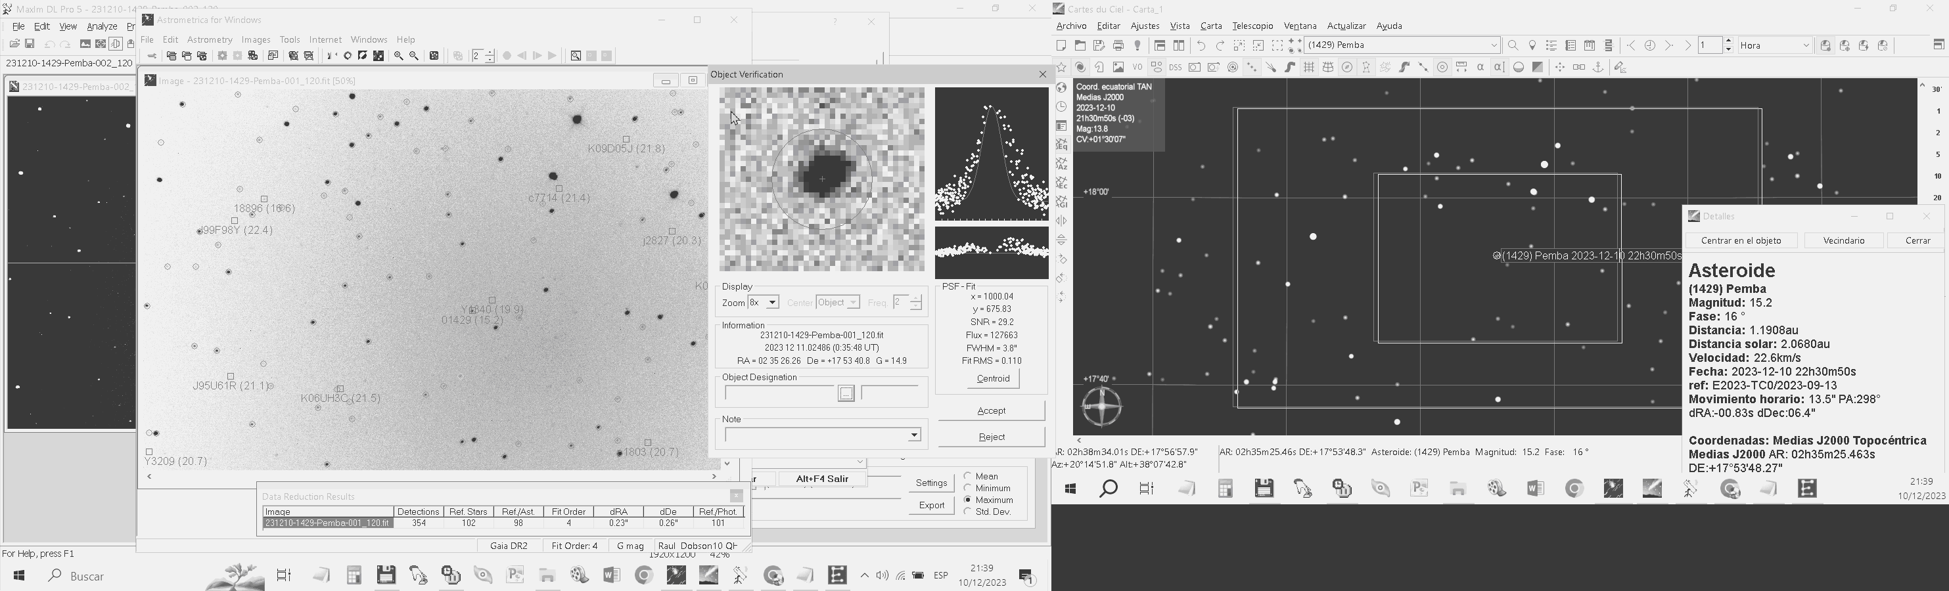Increase the Astrometrica blink number spinner
The image size is (1949, 591).
490,52
